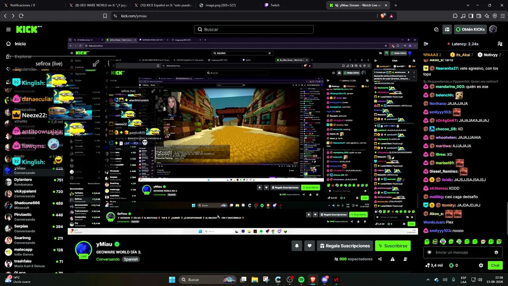Open Spotify from the taskbar
Screen dimensions: 508x286
301,280
